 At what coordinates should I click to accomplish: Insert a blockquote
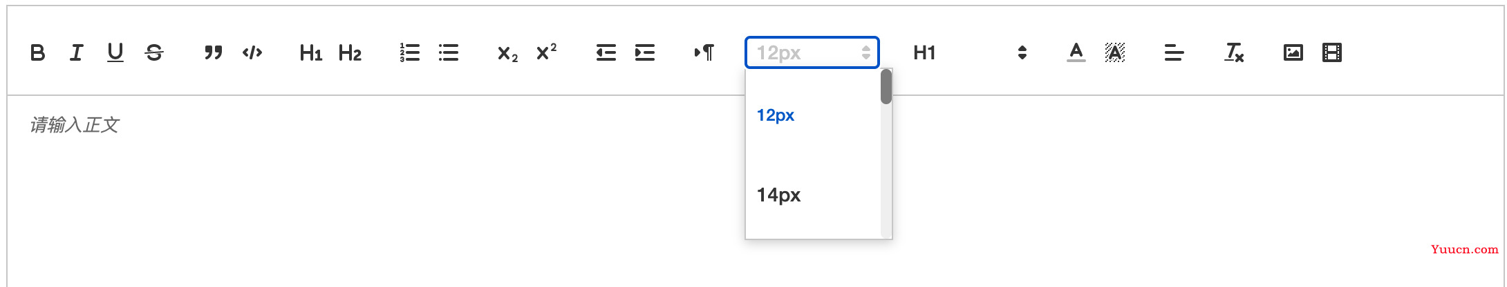[214, 52]
